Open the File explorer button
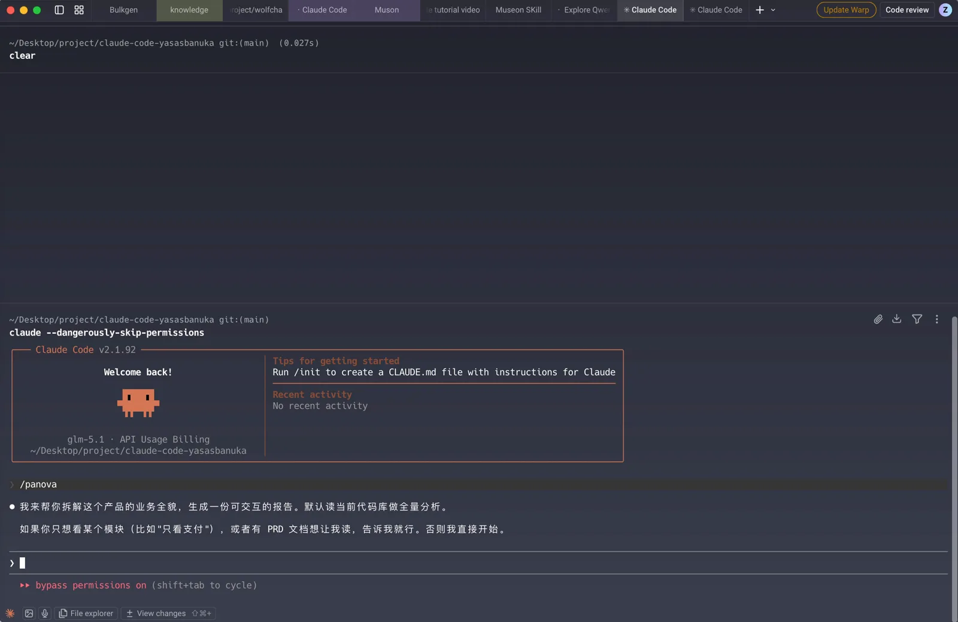The height and width of the screenshot is (622, 958). pyautogui.click(x=86, y=613)
